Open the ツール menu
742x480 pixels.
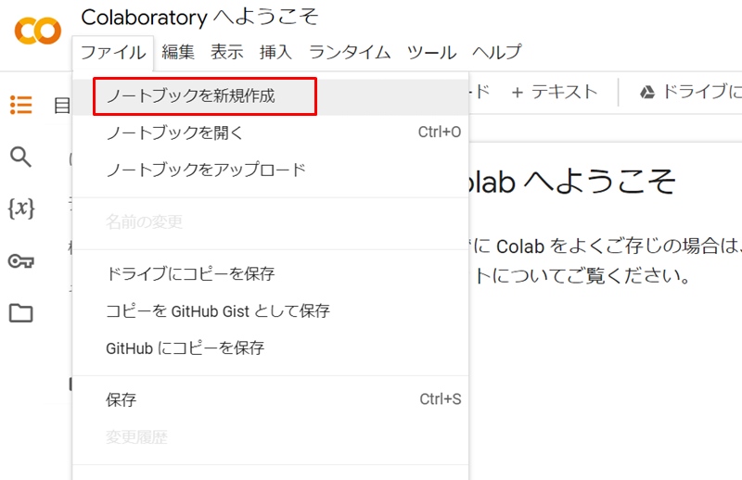(431, 52)
